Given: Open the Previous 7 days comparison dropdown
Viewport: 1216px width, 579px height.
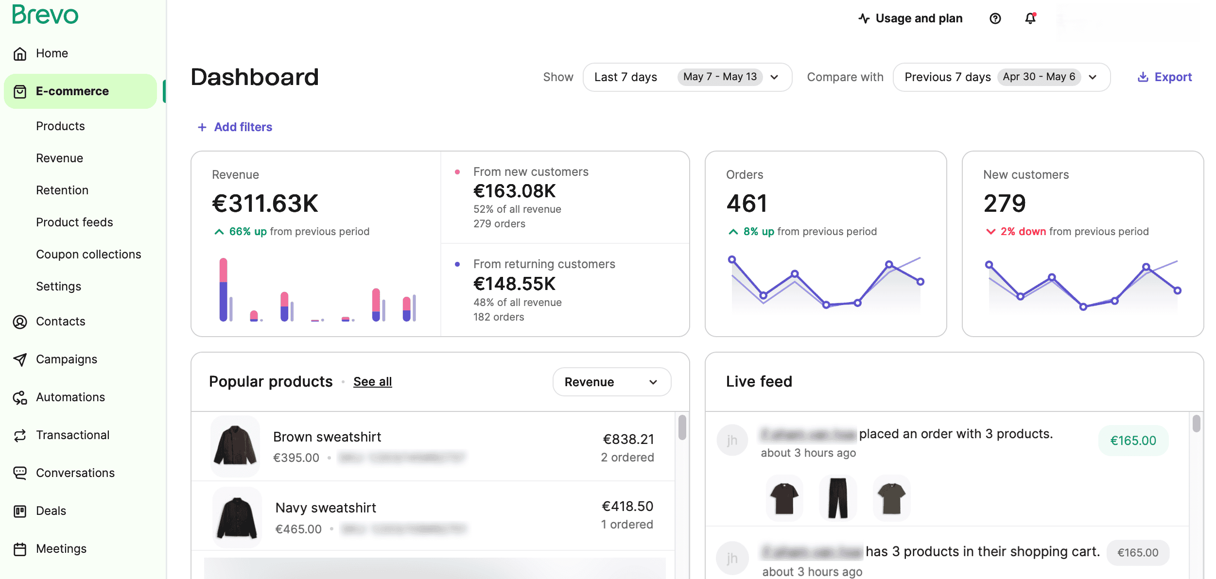Looking at the screenshot, I should (1001, 77).
